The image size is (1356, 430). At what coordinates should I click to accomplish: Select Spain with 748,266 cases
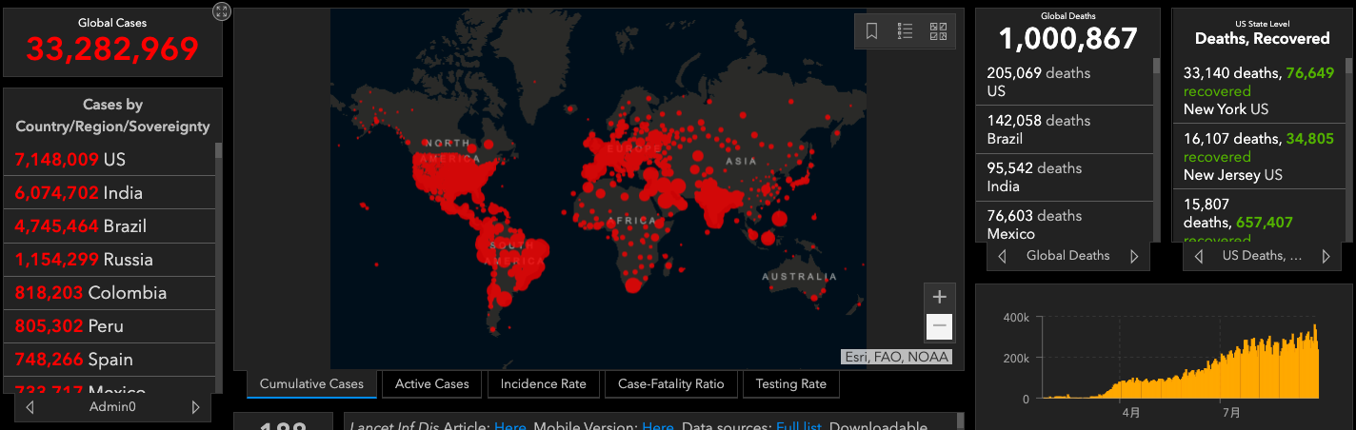[x=110, y=359]
